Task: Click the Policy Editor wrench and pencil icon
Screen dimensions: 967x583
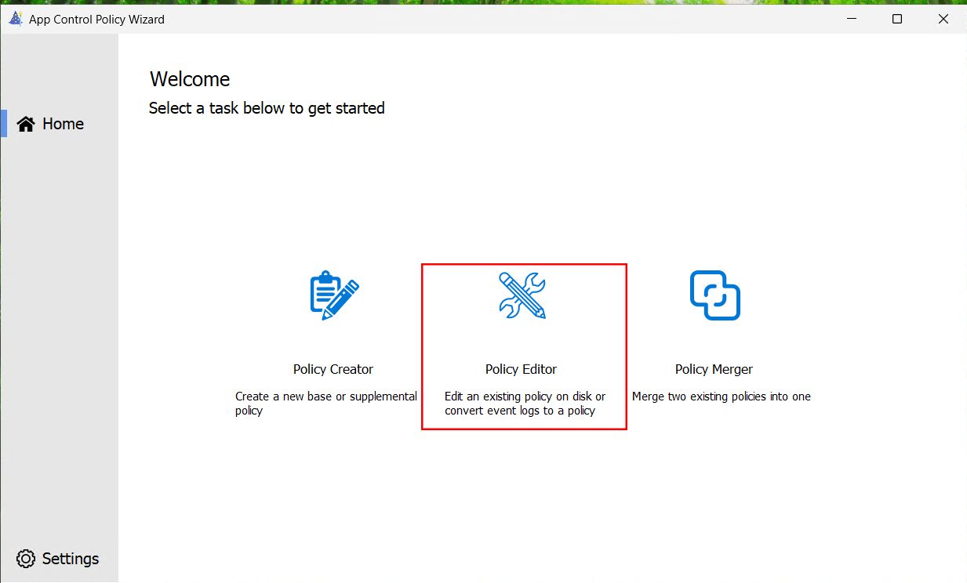Action: click(522, 295)
